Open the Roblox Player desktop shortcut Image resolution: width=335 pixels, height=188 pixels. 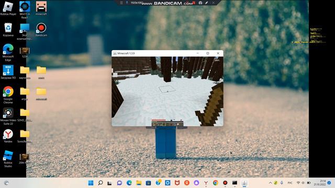pos(8,8)
